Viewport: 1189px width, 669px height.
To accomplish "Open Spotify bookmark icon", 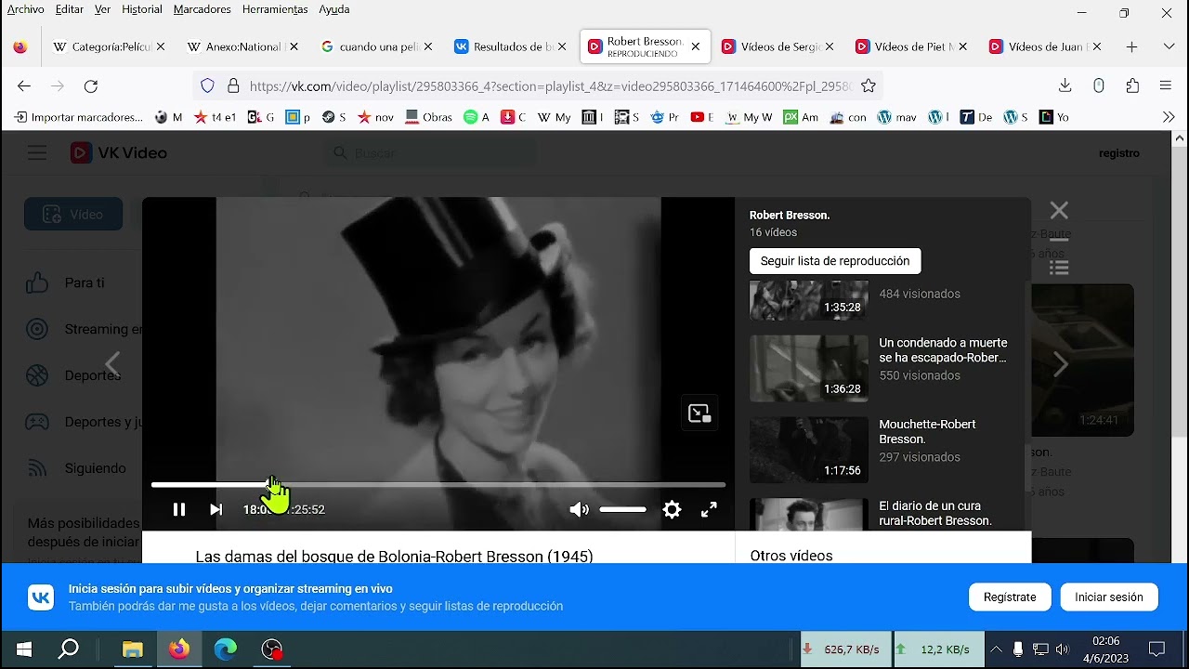I will [x=477, y=117].
